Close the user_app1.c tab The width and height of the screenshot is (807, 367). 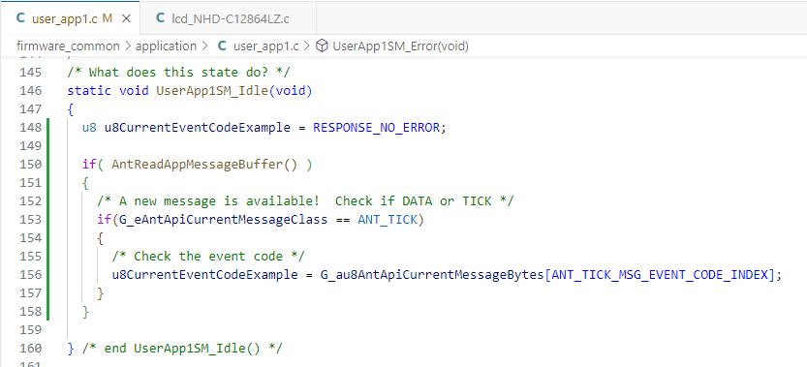(x=127, y=19)
